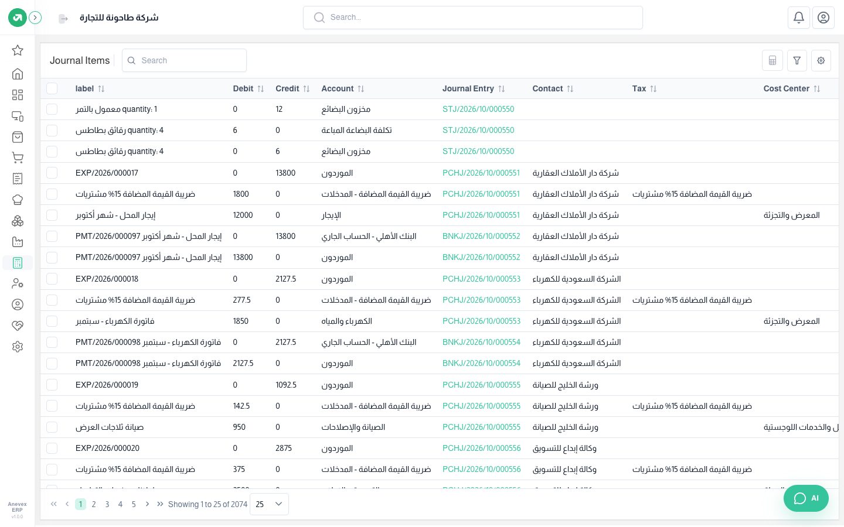The height and width of the screenshot is (527, 844).
Task: Go to page 2 of the table
Action: tap(94, 504)
